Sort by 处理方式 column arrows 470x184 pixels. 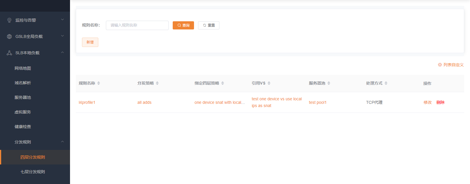coord(386,83)
